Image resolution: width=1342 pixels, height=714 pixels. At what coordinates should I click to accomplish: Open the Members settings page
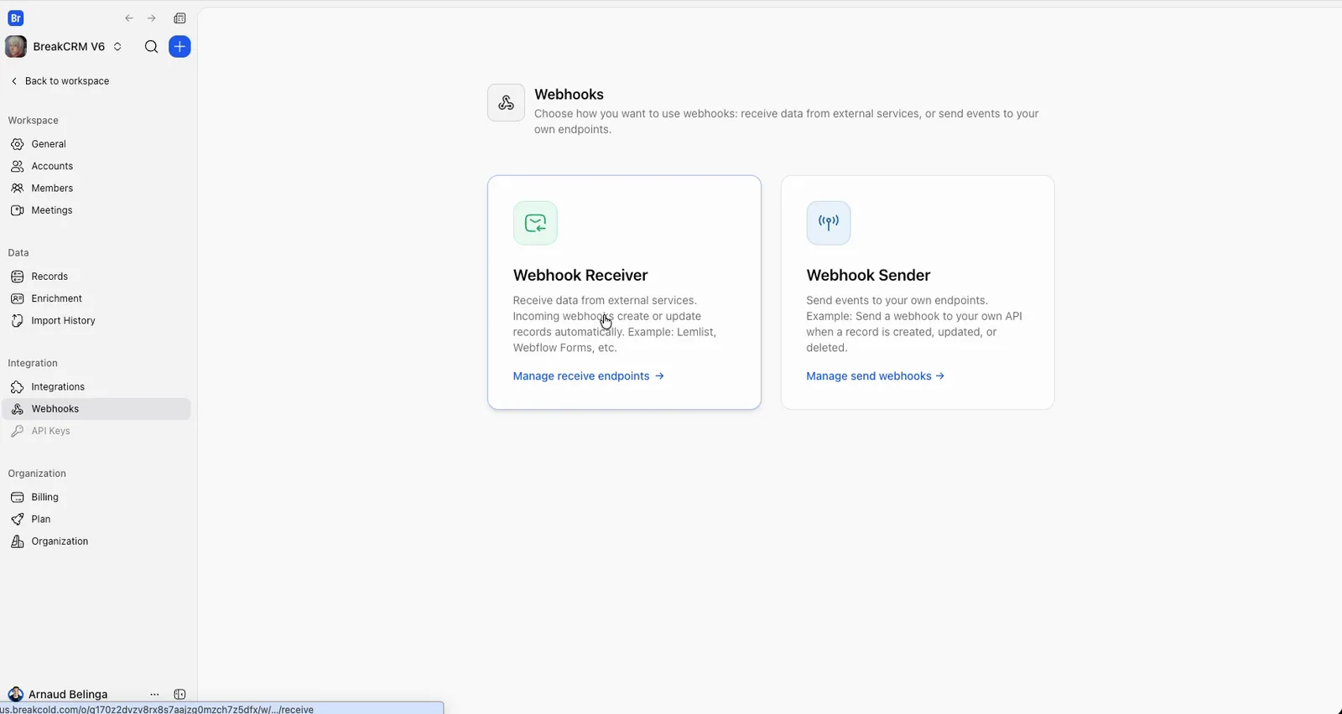(x=96, y=189)
